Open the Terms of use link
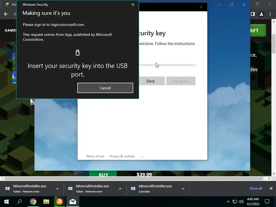 click(95, 156)
